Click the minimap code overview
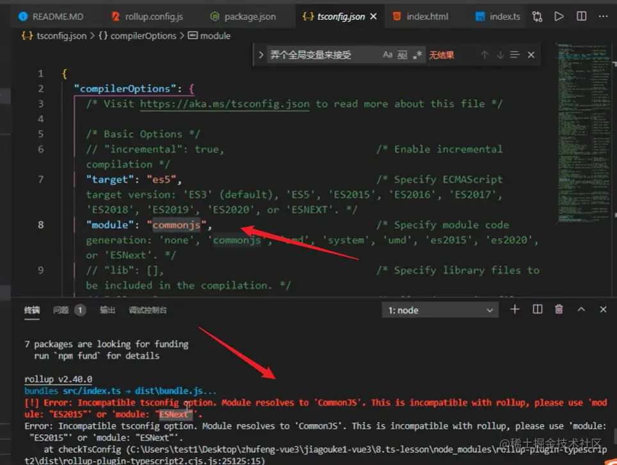This screenshot has height=465, width=617. point(584,134)
